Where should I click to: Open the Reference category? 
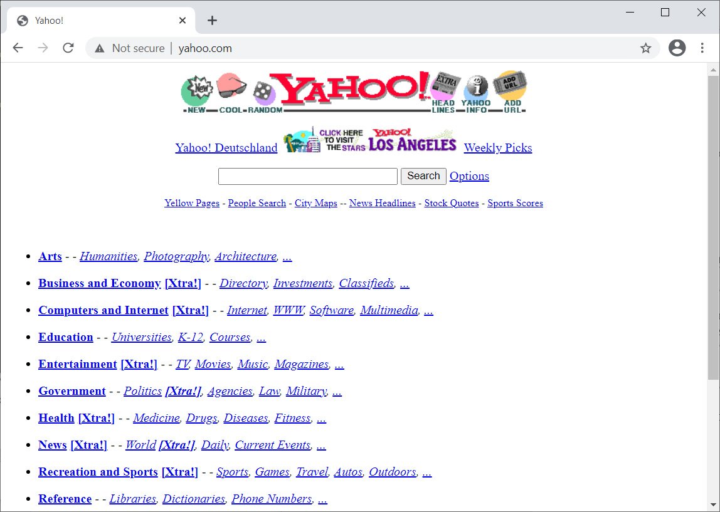coord(65,499)
